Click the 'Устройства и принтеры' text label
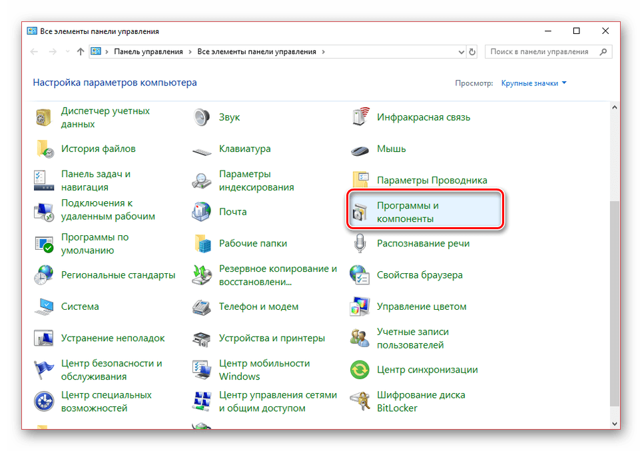This screenshot has width=642, height=451. pos(272,338)
